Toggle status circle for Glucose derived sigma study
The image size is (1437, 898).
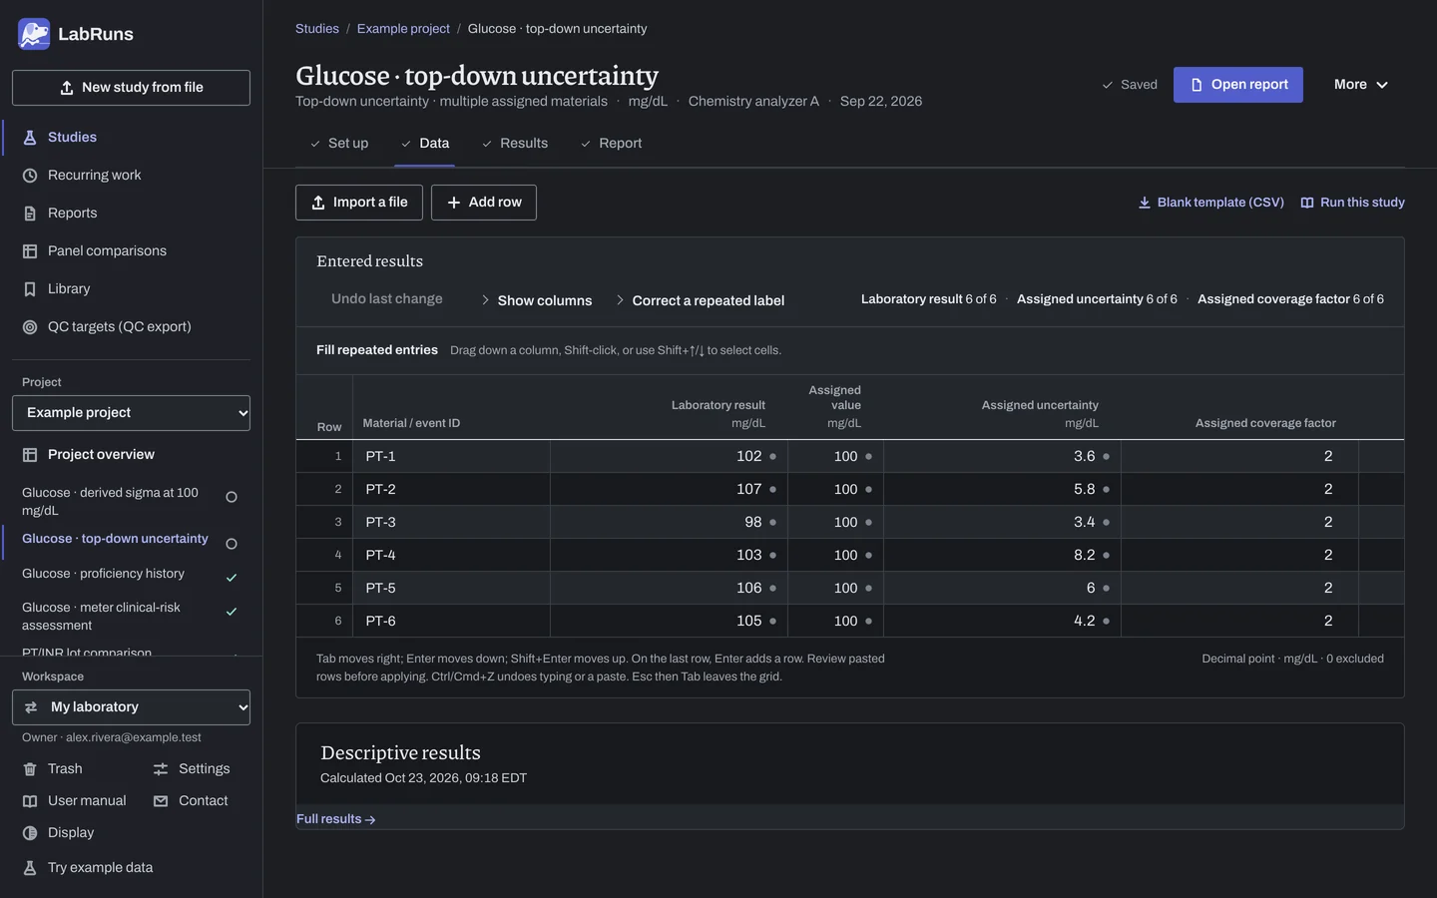point(232,497)
